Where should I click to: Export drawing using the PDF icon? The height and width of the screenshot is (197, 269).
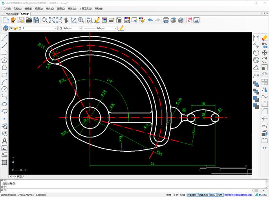pos(189,20)
